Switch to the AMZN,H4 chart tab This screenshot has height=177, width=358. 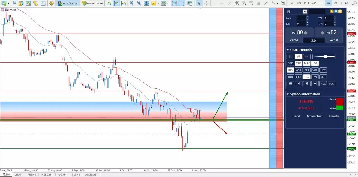(x=91, y=175)
